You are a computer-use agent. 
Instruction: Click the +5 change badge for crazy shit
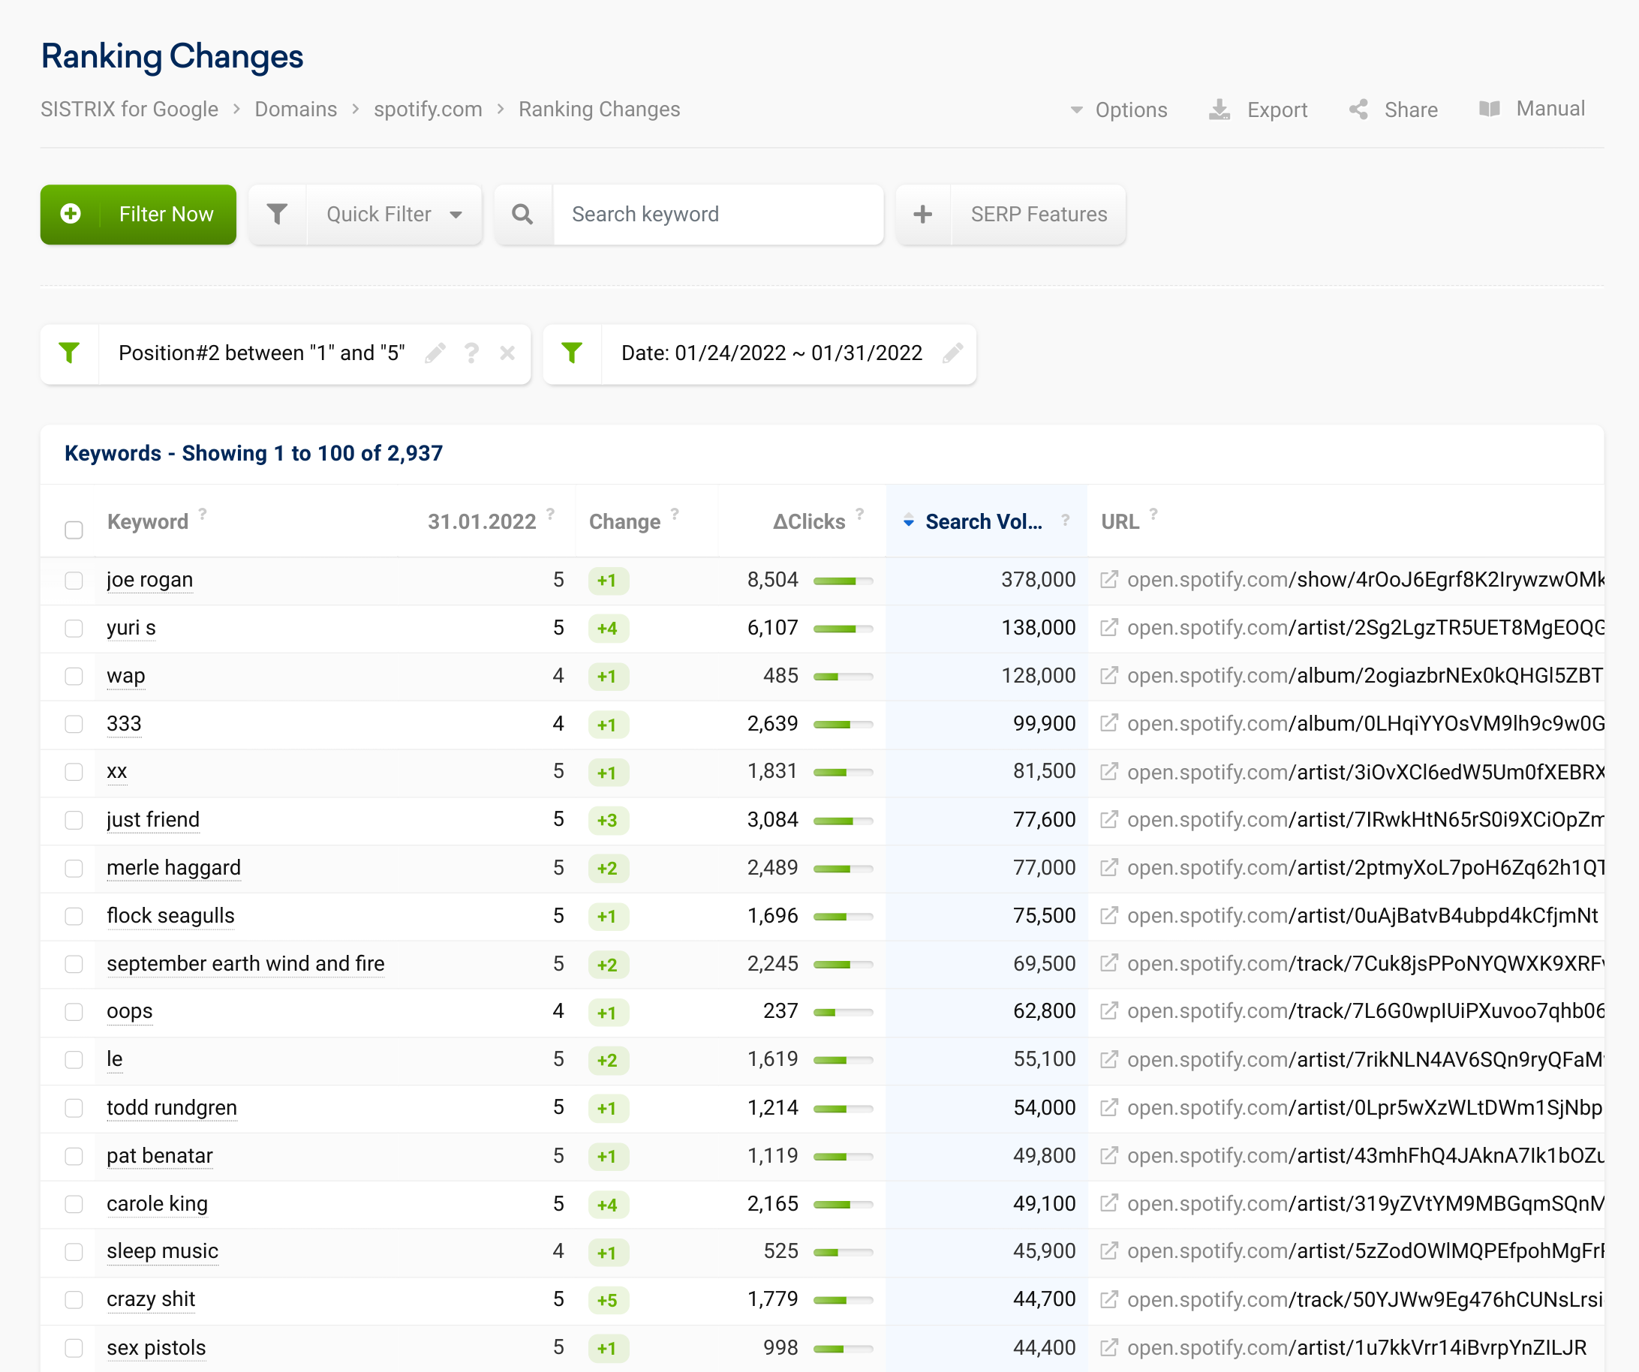tap(608, 1300)
